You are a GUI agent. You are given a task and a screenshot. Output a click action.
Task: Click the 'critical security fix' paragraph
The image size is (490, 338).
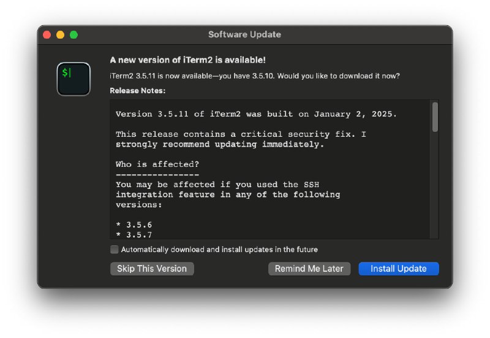(x=240, y=139)
